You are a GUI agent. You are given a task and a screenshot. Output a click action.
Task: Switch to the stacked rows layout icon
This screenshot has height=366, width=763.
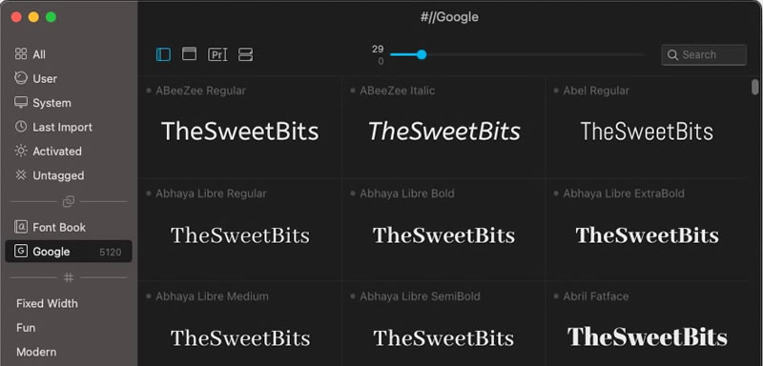[245, 54]
